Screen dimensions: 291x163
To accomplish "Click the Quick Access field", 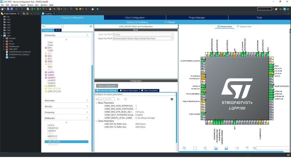I will click(x=265, y=9).
